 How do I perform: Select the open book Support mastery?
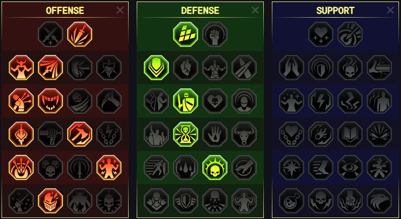[350, 134]
